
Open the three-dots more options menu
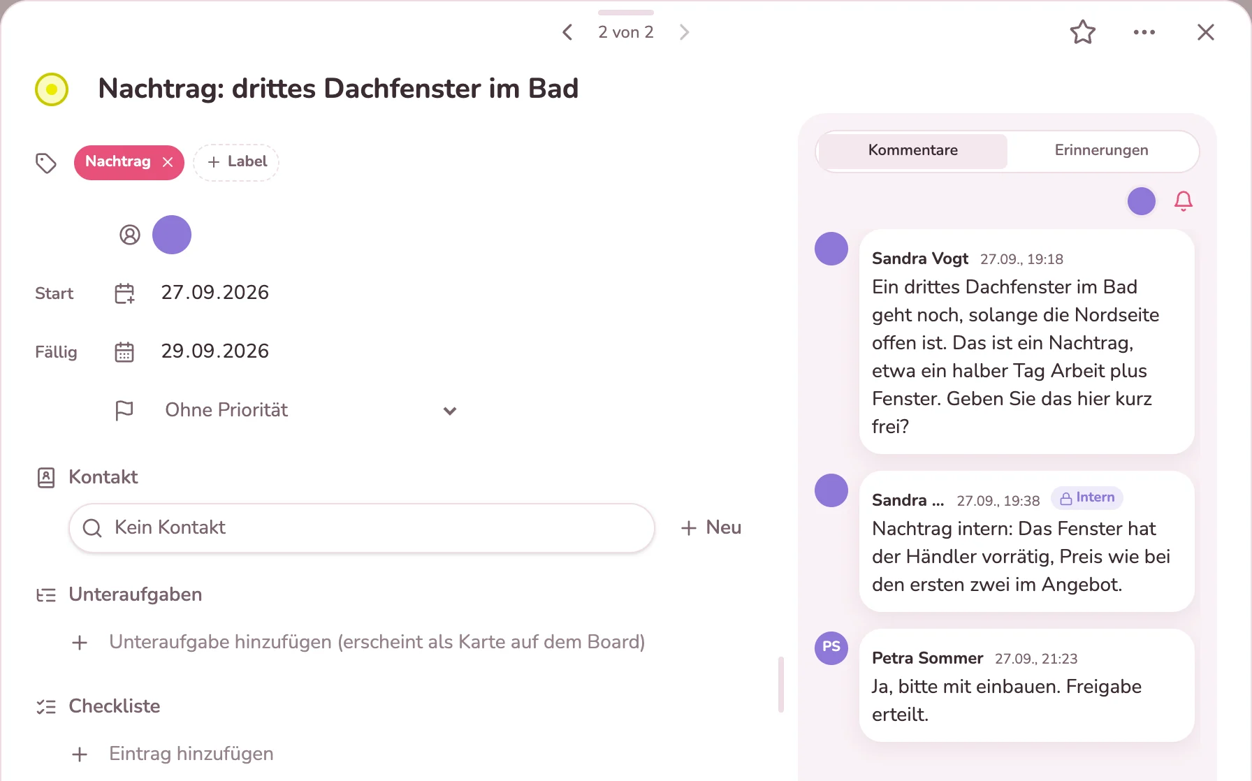1144,32
